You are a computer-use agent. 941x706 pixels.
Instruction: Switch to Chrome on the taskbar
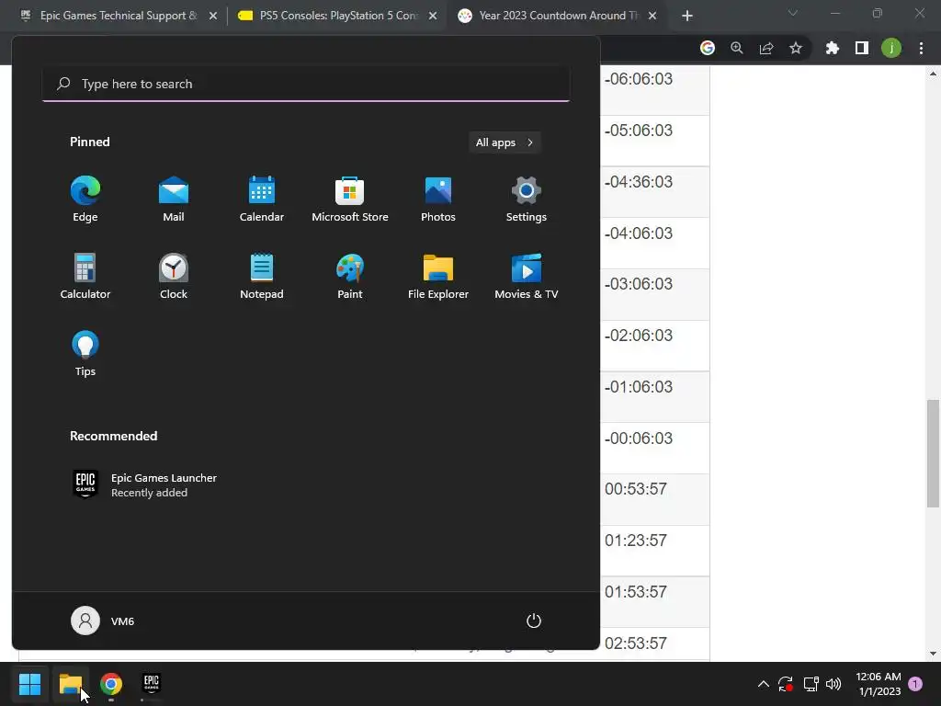coord(111,684)
